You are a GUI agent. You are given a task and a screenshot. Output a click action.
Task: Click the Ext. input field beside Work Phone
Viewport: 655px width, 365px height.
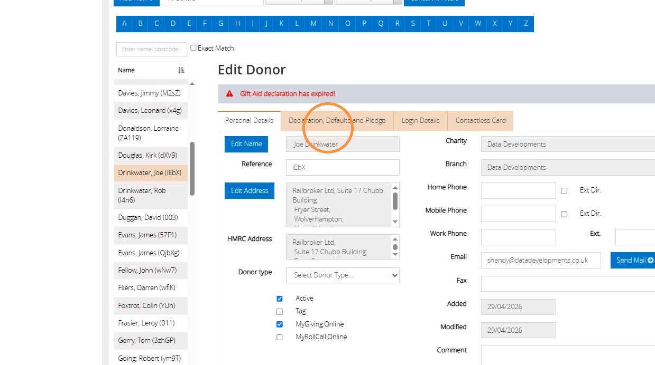pos(635,237)
